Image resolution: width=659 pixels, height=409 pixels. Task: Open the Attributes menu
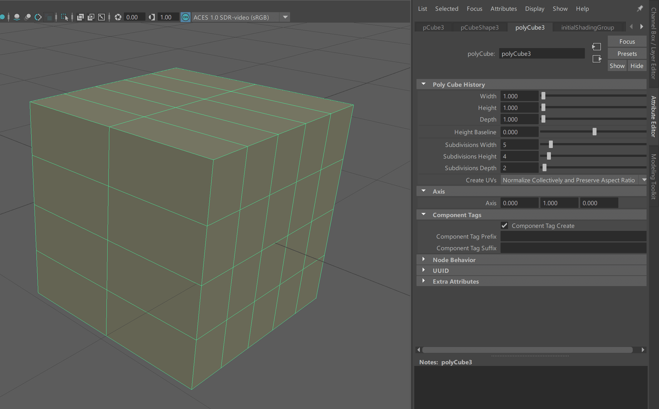click(x=503, y=9)
